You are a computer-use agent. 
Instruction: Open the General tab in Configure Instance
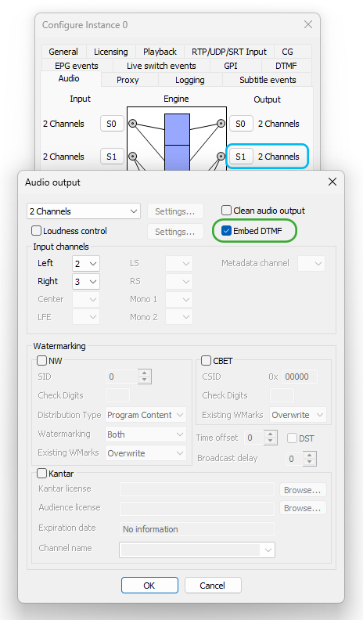[63, 52]
